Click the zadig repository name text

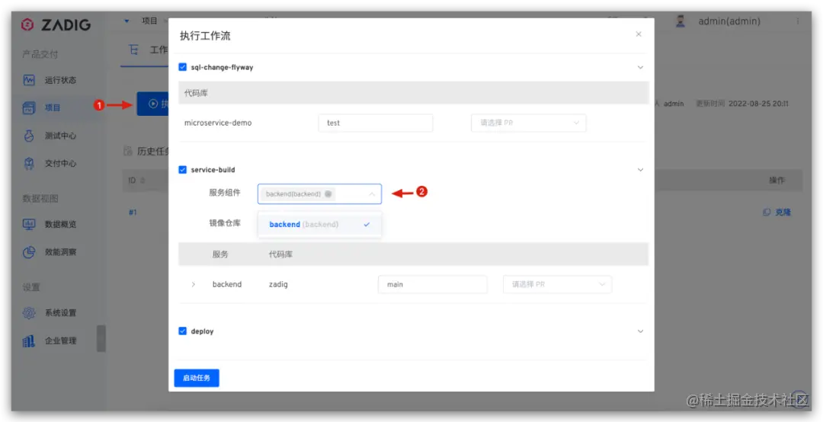(278, 284)
